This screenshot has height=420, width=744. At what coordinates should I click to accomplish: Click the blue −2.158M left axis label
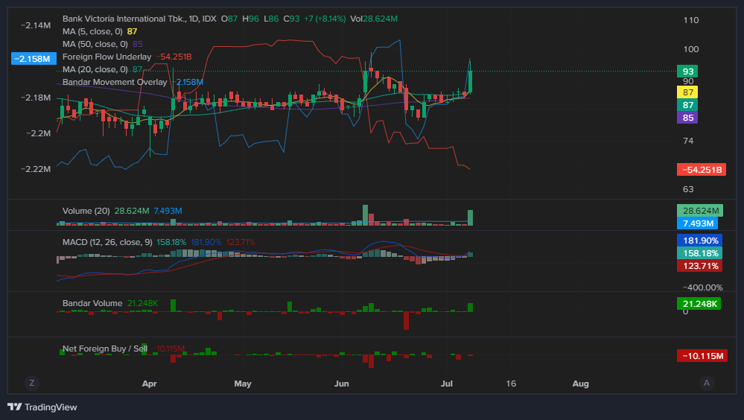pyautogui.click(x=34, y=59)
